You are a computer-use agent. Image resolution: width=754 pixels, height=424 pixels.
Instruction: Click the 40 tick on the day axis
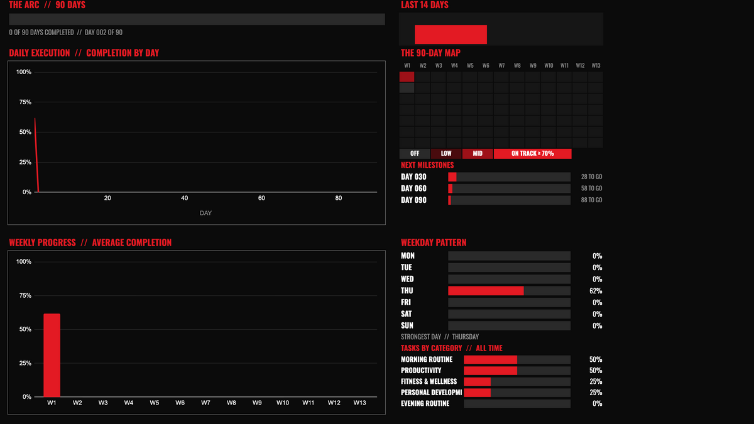click(185, 198)
